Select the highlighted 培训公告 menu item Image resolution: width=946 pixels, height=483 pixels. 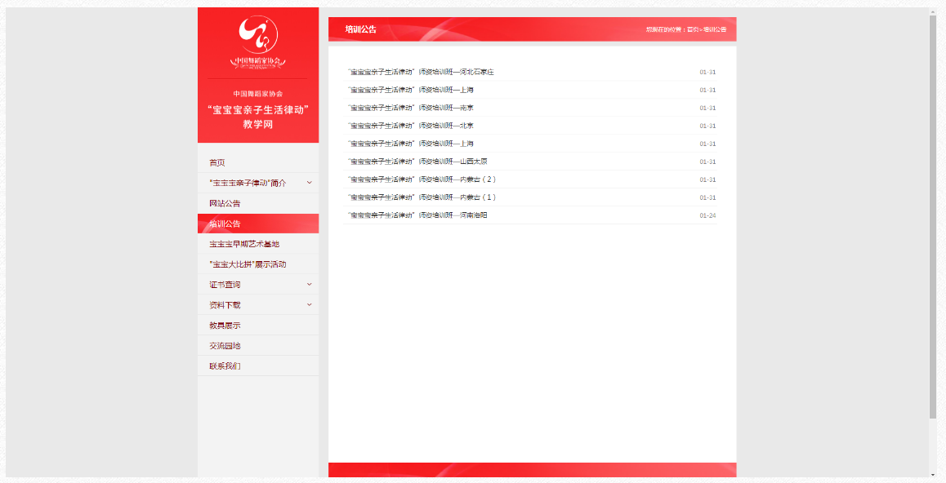coord(225,224)
